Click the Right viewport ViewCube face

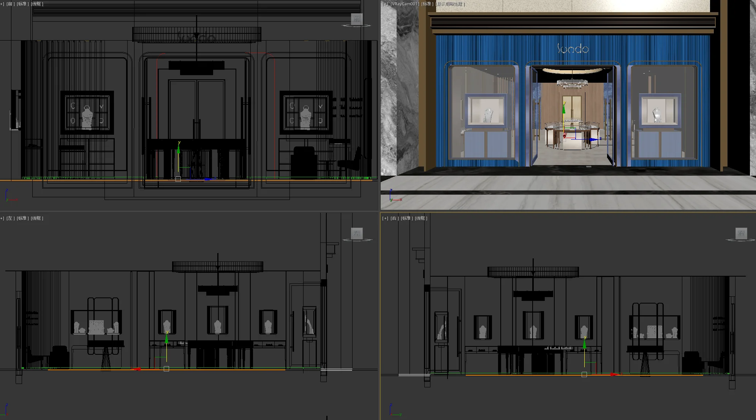pyautogui.click(x=741, y=233)
